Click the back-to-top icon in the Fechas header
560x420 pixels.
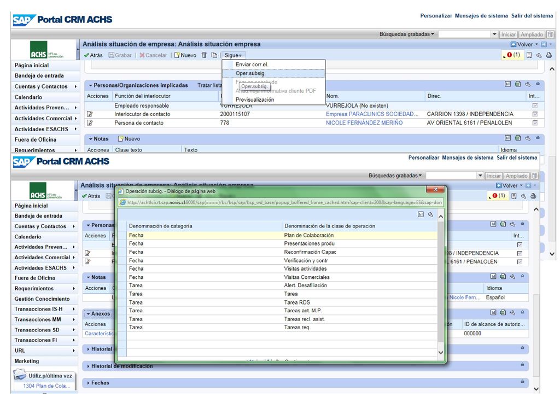tap(522, 382)
